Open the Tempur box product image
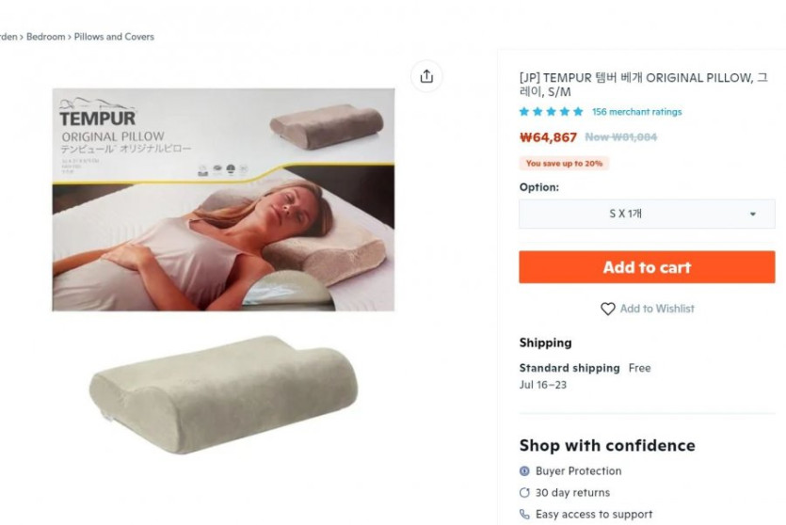Viewport: 786px width, 525px height. 223,199
